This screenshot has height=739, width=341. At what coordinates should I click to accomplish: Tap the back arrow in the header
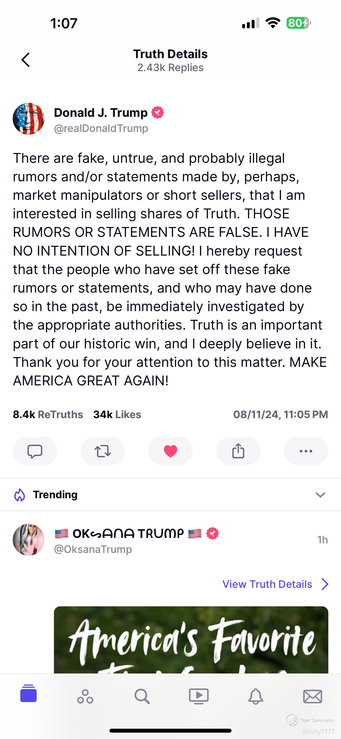[26, 60]
